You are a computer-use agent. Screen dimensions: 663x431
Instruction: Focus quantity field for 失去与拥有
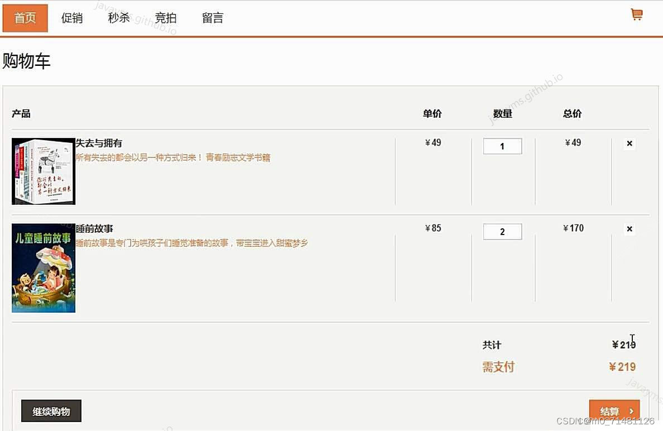click(x=502, y=146)
